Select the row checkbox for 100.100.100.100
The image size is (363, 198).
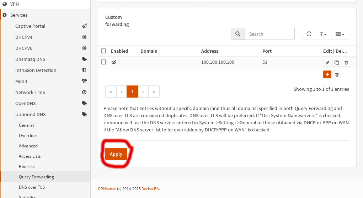(103, 62)
